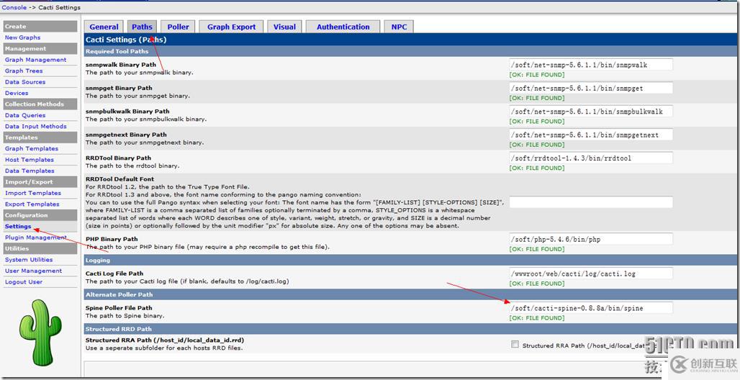Go to User Management
The image size is (740, 380).
33,271
